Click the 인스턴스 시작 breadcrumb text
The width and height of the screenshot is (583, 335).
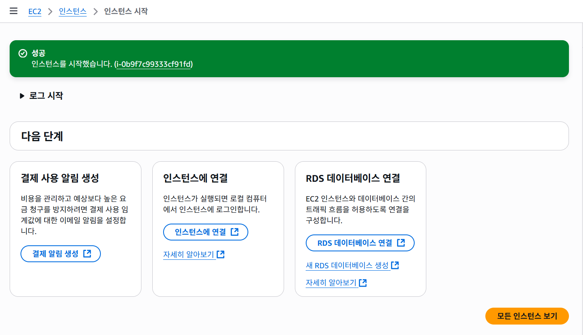(126, 11)
